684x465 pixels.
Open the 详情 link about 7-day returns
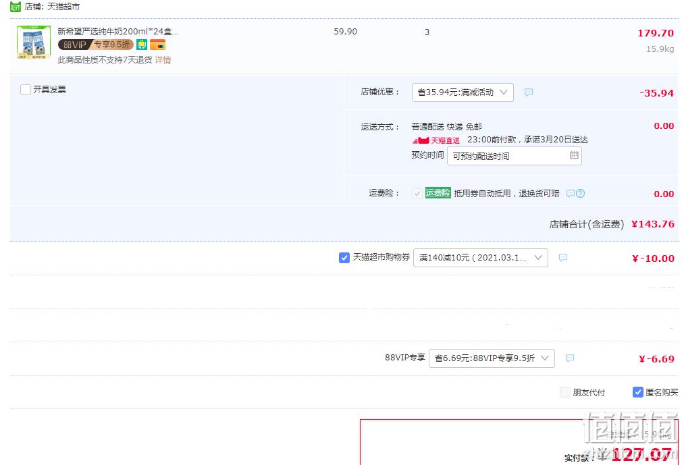(163, 60)
